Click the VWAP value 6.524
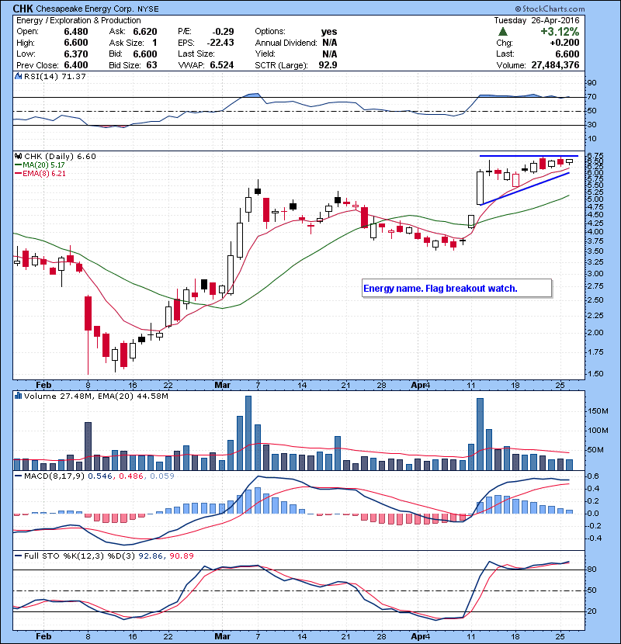Screen dimensions: 621x644 pos(222,65)
